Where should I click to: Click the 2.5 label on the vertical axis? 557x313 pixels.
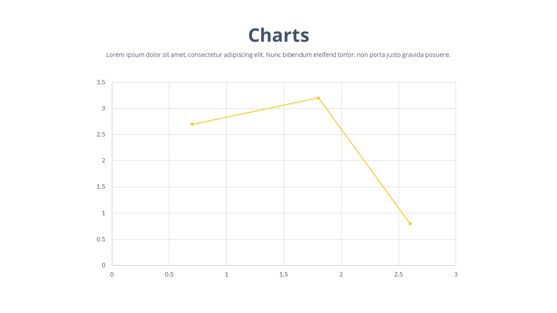[101, 135]
